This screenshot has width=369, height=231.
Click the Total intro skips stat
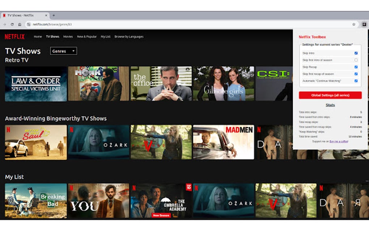pyautogui.click(x=330, y=112)
